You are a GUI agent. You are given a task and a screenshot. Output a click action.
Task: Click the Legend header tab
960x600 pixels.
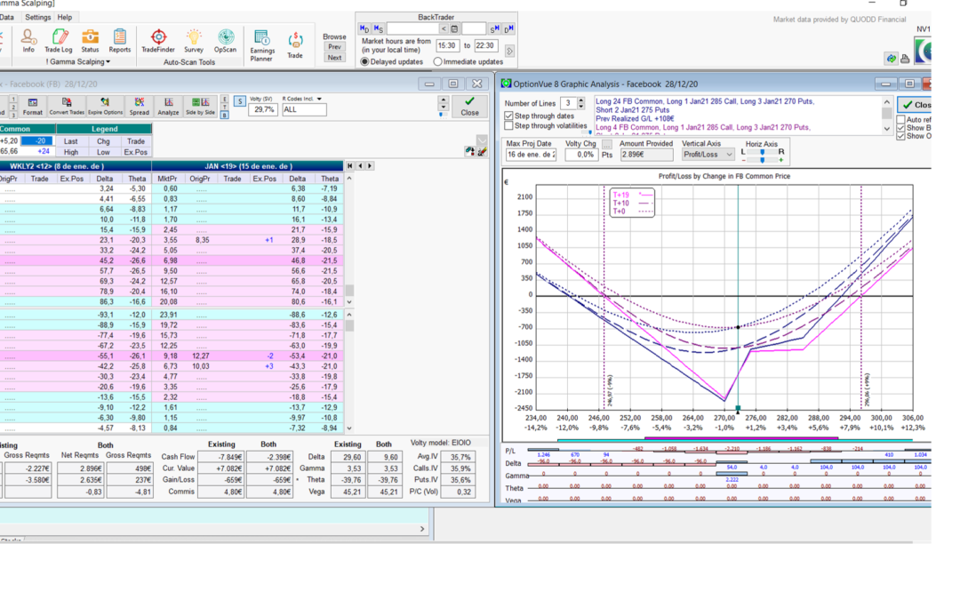(x=104, y=129)
